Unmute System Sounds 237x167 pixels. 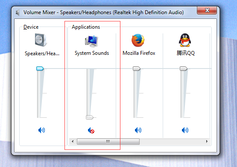point(91,130)
